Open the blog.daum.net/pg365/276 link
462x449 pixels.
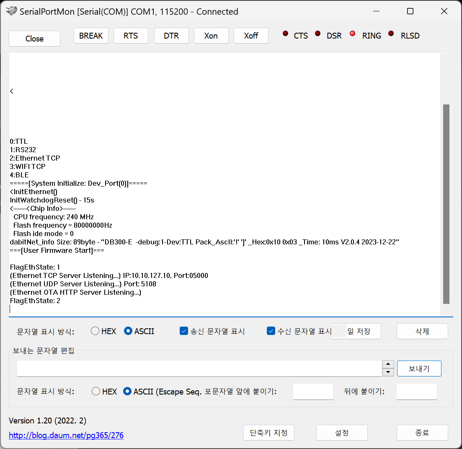point(66,435)
